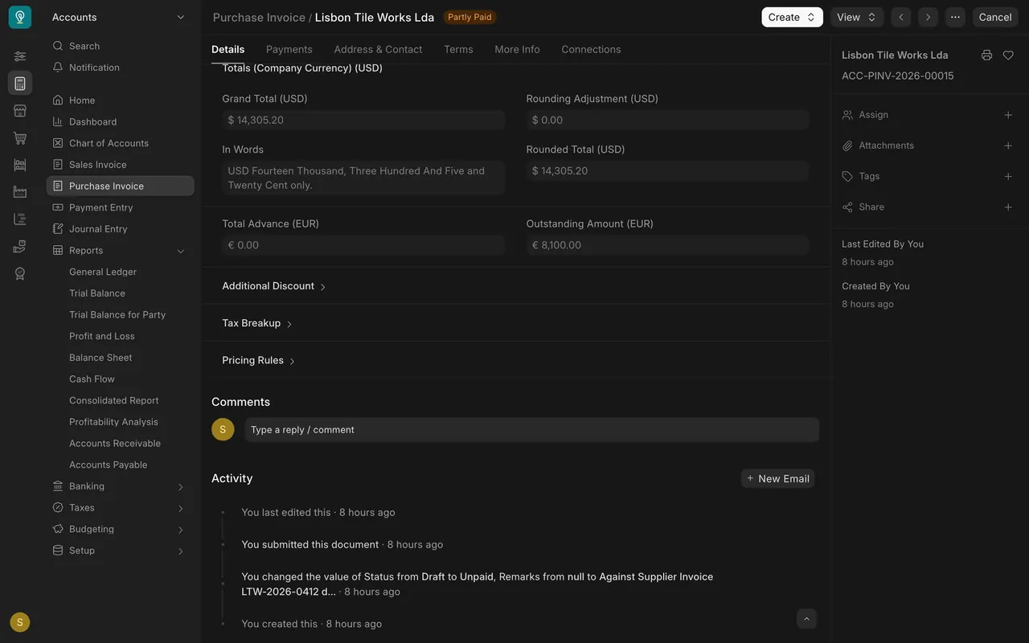1029x643 pixels.
Task: Open the Create dropdown
Action: tap(792, 17)
